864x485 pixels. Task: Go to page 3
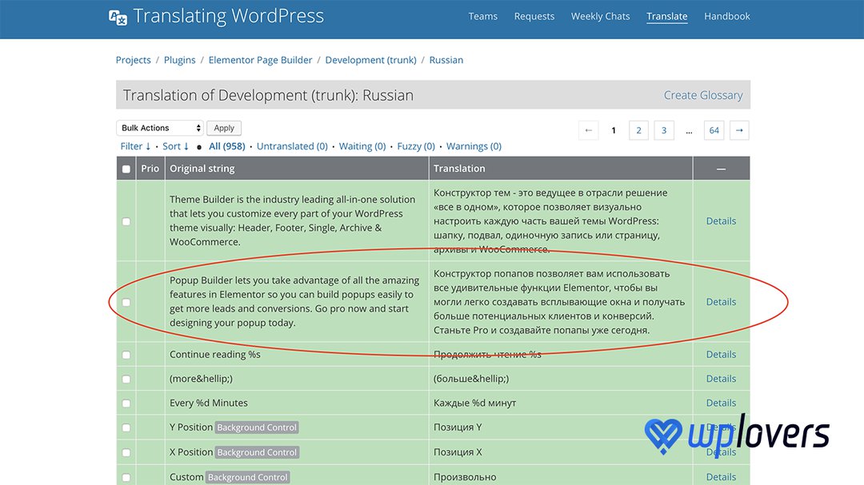pos(664,130)
